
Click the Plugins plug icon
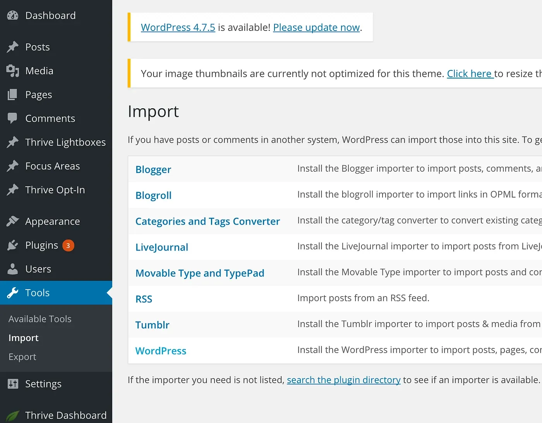coord(13,245)
